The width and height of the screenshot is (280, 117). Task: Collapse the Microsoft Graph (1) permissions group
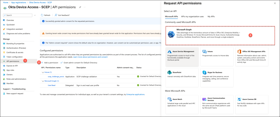click(x=42, y=81)
